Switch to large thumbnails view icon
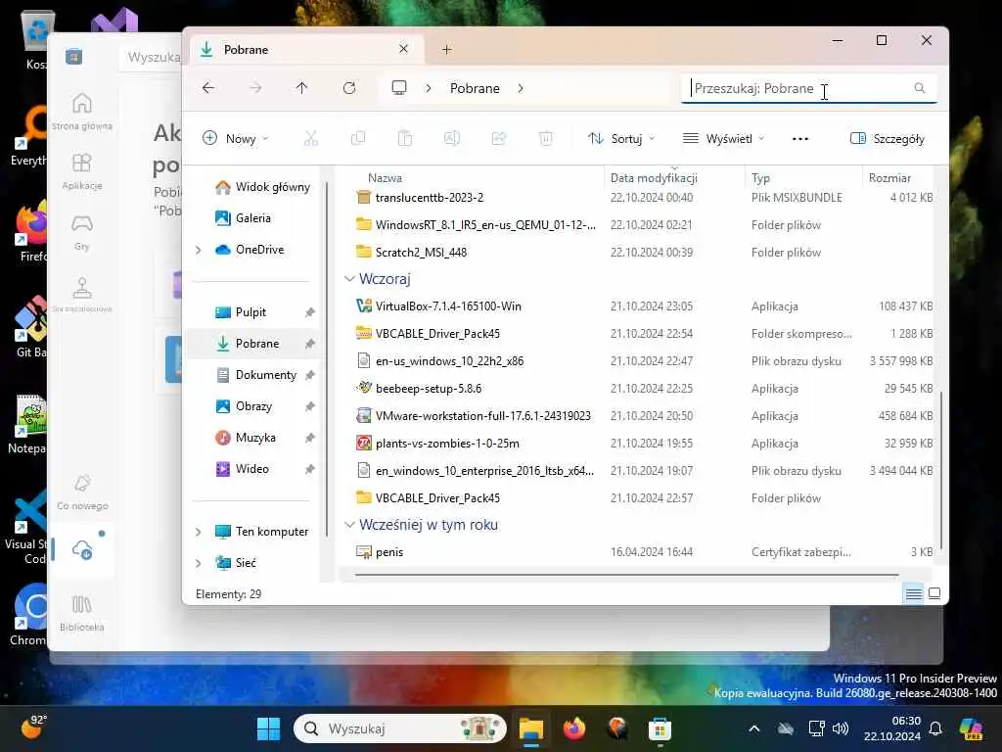 point(934,593)
